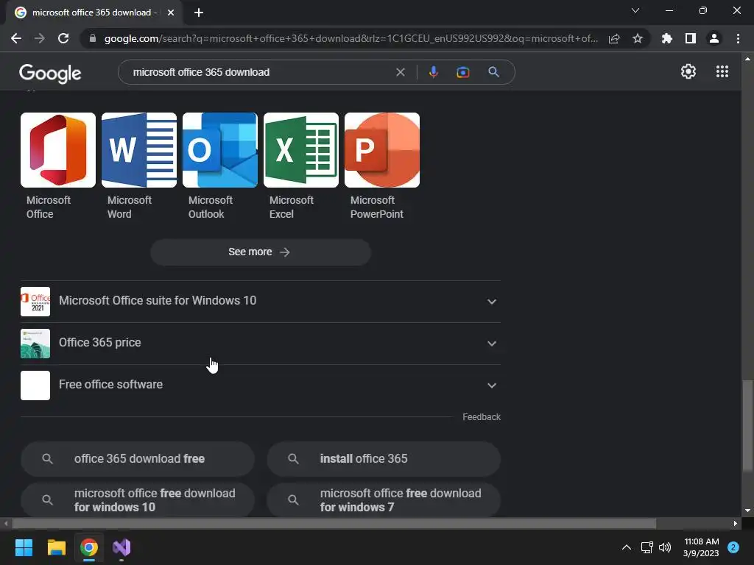Click into the Google search text field
This screenshot has width=754, height=565.
[x=260, y=72]
